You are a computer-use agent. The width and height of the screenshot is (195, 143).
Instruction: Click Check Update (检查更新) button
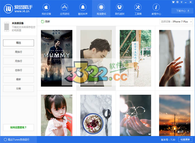coord(185,140)
